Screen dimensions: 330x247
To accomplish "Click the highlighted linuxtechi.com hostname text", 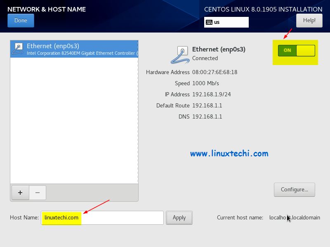I will (61, 217).
